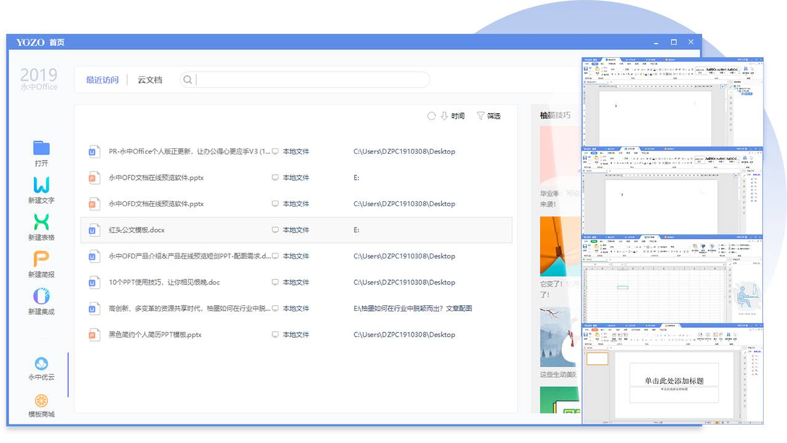The width and height of the screenshot is (787, 443).
Task: Create a new spreadsheet with 新建表格
Action: [41, 222]
